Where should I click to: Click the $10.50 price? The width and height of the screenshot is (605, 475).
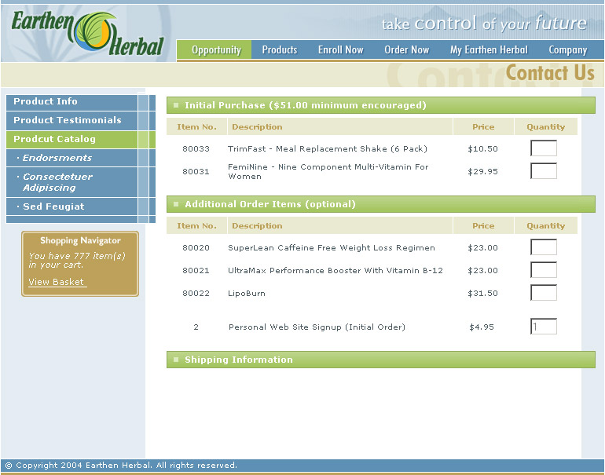coord(482,149)
